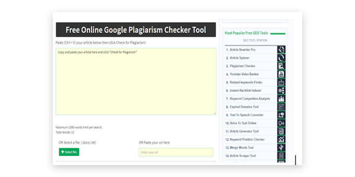Click the Instant Backlink Indexer icon

click(x=281, y=91)
